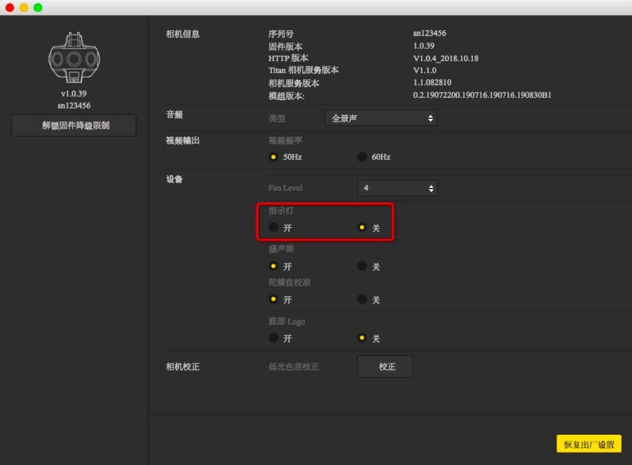The image size is (632, 465).
Task: Turn bottom Logo (底部 Logo) on
Action: point(273,338)
